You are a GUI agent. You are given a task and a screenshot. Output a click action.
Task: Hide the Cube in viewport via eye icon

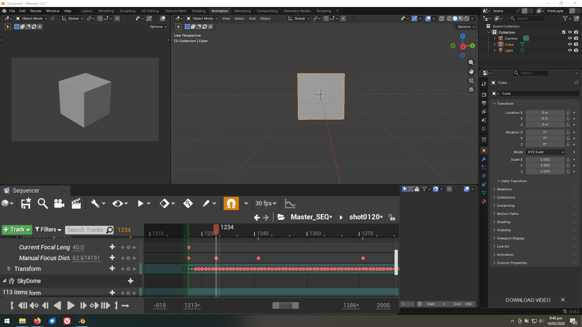pyautogui.click(x=570, y=44)
